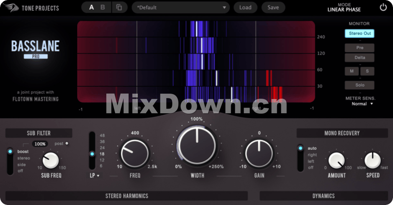
Task: Monitor the Side channel with S
Action: pyautogui.click(x=367, y=71)
